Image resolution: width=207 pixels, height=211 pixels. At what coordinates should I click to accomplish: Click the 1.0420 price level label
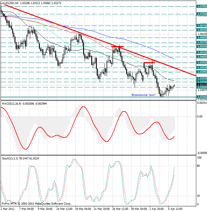(x=202, y=68)
